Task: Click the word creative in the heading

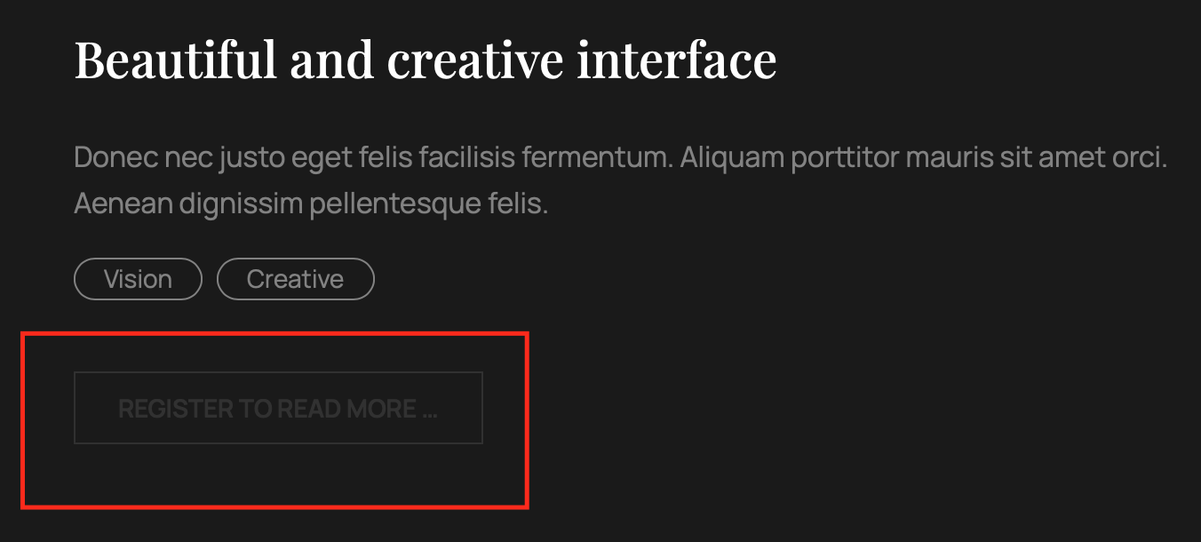Action: [474, 60]
